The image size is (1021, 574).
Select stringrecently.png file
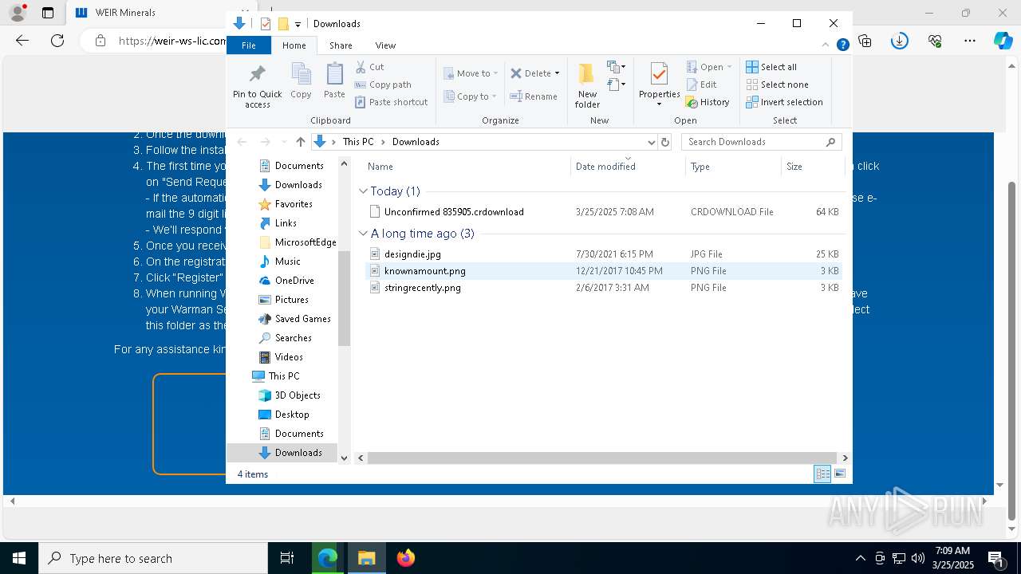603,288
